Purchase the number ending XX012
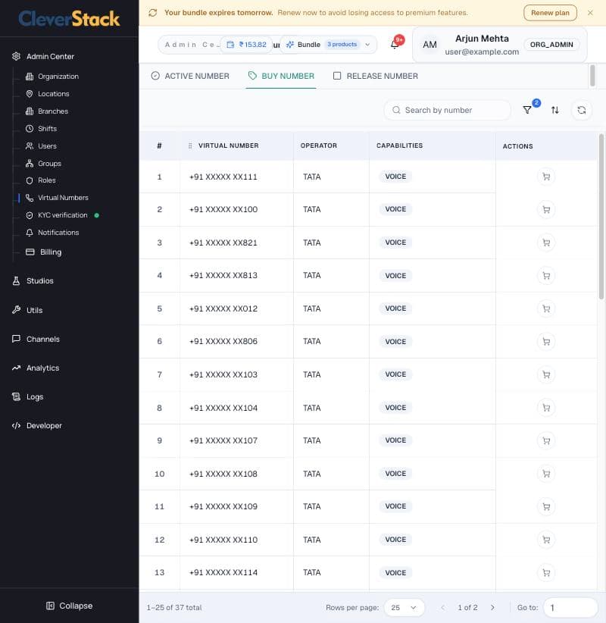Image resolution: width=606 pixels, height=623 pixels. 546,308
